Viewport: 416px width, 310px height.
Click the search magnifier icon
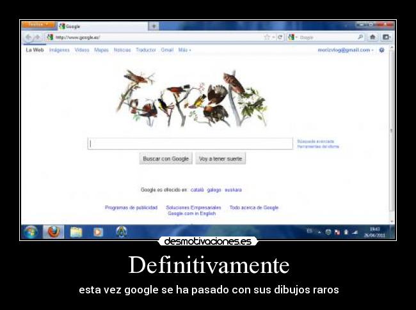pos(360,37)
